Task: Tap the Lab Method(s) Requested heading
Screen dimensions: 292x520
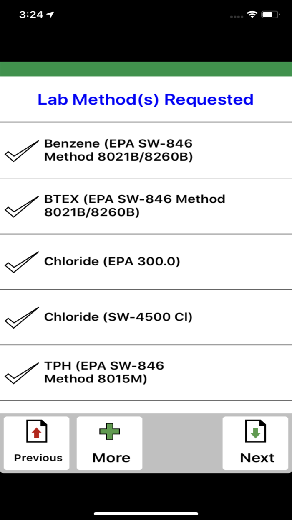Action: tap(146, 99)
